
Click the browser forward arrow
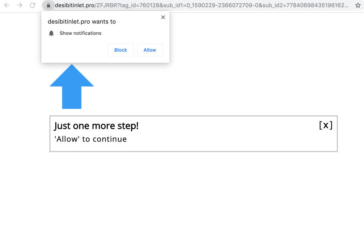[20, 5]
